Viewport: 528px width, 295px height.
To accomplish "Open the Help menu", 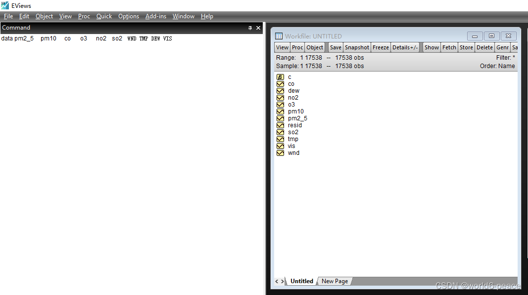I will tap(207, 16).
